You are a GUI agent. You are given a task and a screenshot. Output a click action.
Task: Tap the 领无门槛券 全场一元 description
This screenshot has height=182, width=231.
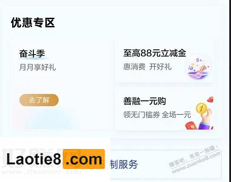point(157,114)
